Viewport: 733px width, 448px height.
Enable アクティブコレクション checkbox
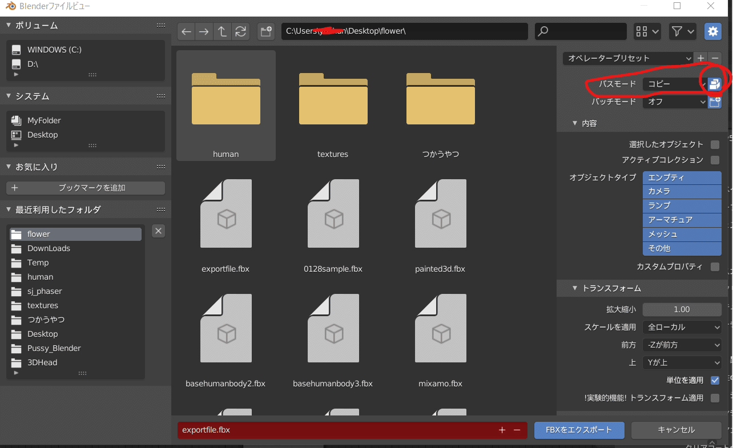coord(715,160)
